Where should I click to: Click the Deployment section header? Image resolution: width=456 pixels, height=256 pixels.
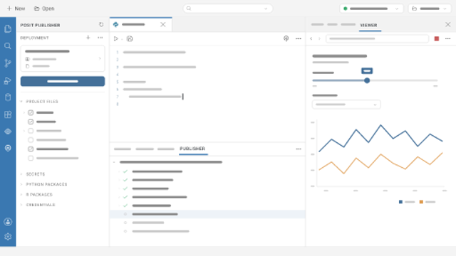pyautogui.click(x=34, y=38)
